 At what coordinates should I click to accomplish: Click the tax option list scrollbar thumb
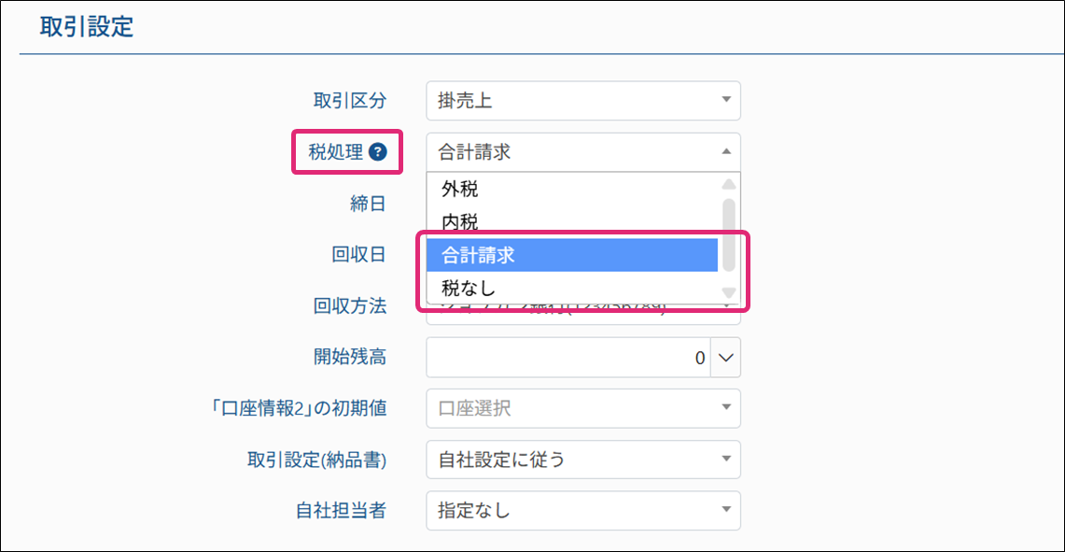tap(729, 234)
